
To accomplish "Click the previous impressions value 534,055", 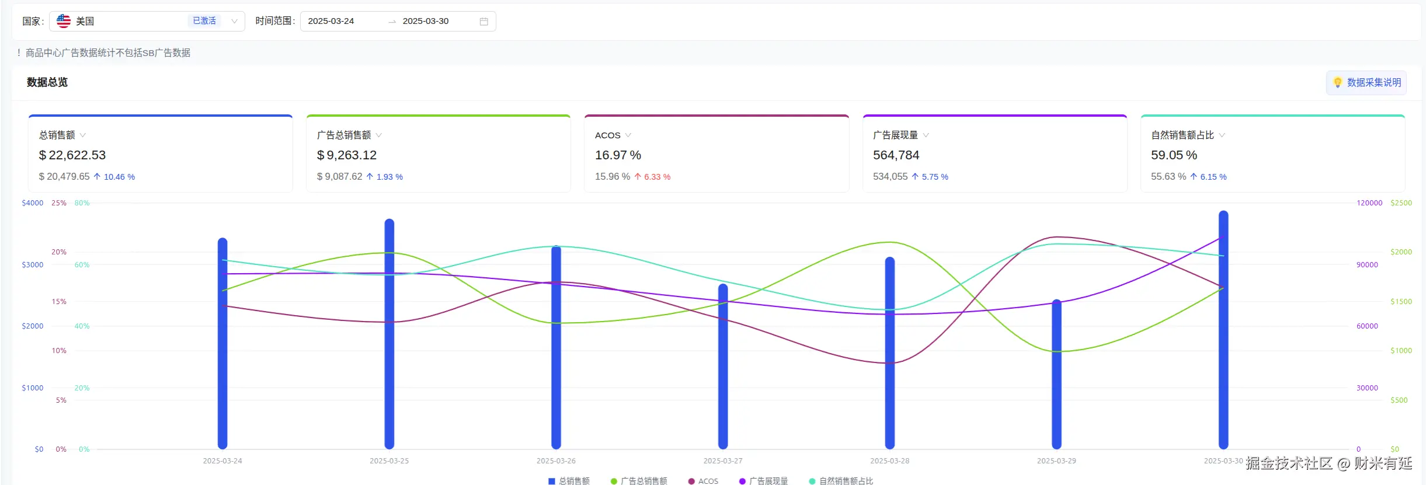I will coord(890,176).
